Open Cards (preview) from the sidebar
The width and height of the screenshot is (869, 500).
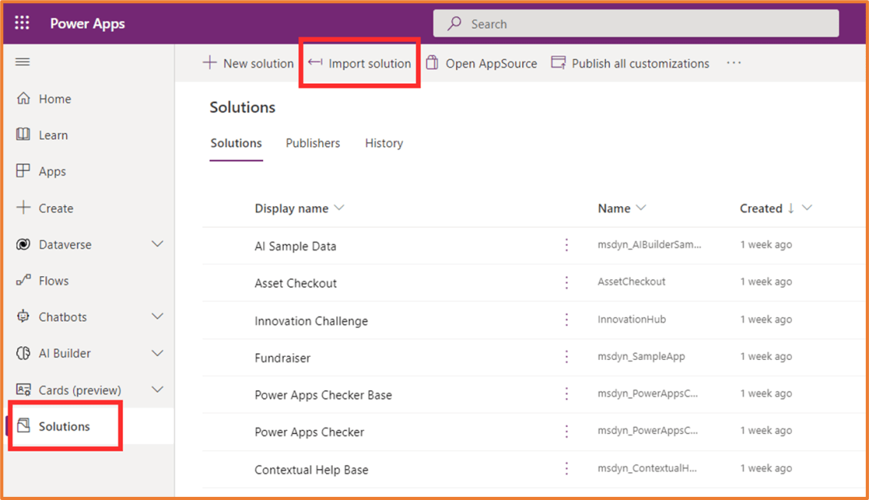25,389
